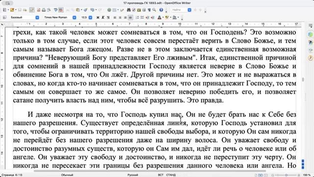The width and height of the screenshot is (314, 177).
Task: Print the document via printer icon
Action: pyautogui.click(x=44, y=10)
